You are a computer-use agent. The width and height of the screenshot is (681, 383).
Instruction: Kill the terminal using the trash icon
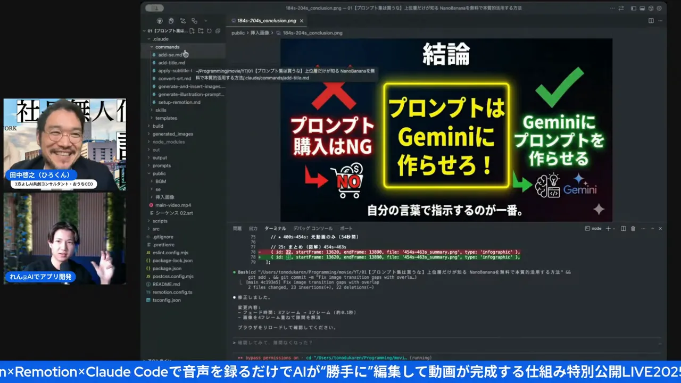coord(633,228)
